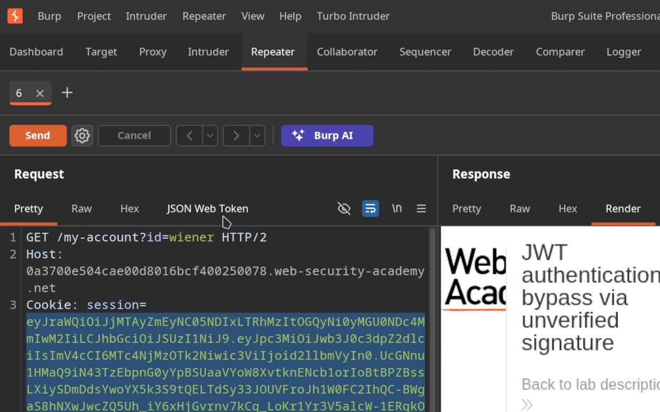Toggle the \n show newlines button
Image resolution: width=660 pixels, height=412 pixels.
pos(397,209)
